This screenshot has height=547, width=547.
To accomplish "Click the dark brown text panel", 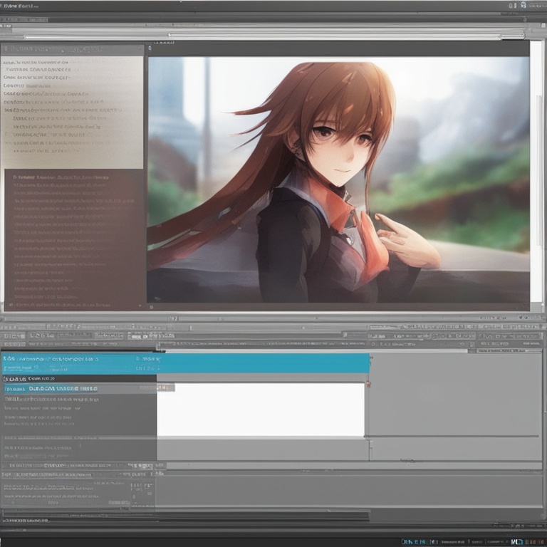I will (x=75, y=239).
